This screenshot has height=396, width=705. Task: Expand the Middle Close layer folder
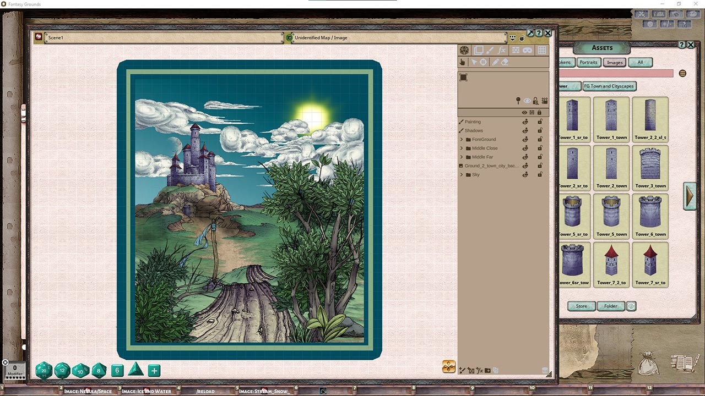point(462,148)
